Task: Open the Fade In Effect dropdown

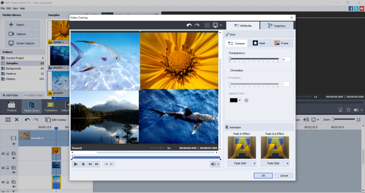Action: [241, 163]
